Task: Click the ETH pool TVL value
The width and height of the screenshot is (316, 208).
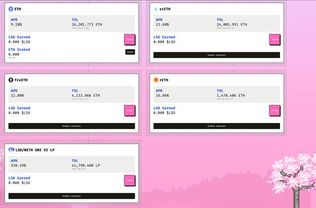Action: coord(87,25)
